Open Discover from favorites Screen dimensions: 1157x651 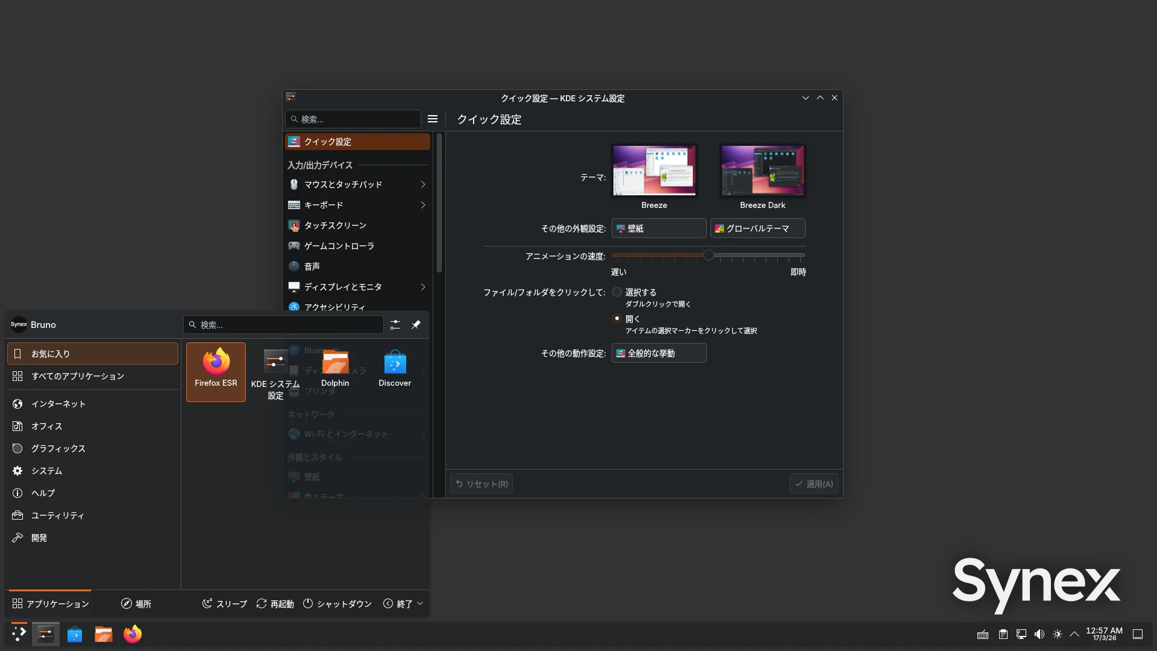tap(394, 367)
